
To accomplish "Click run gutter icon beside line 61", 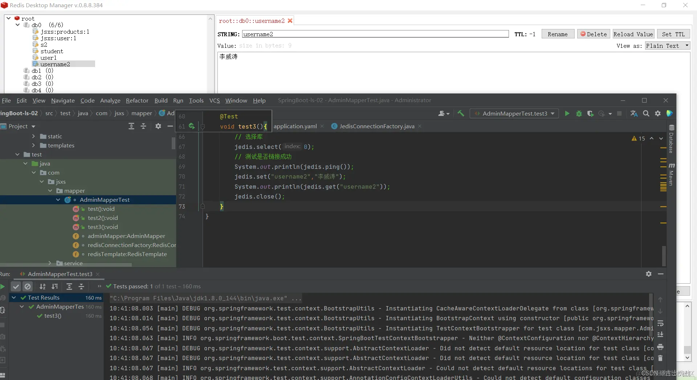I will [192, 126].
